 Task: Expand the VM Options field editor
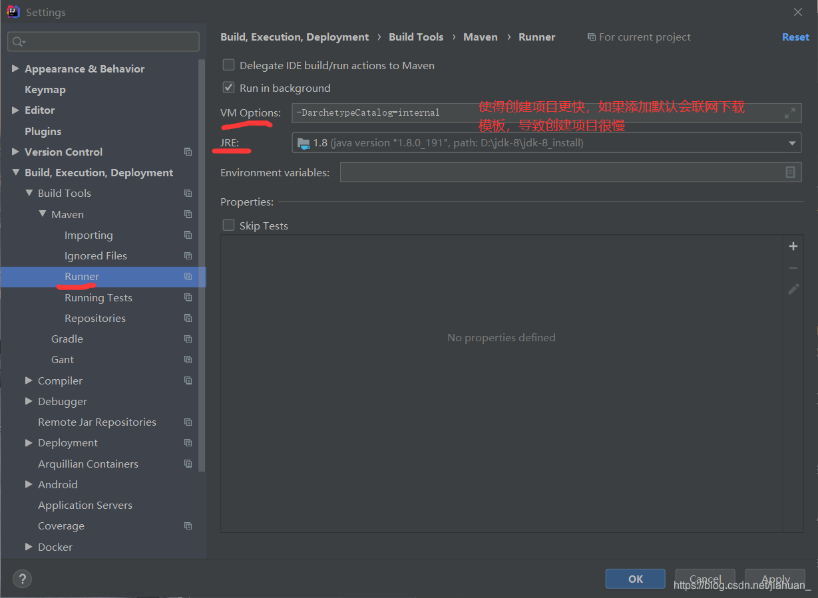click(x=790, y=113)
